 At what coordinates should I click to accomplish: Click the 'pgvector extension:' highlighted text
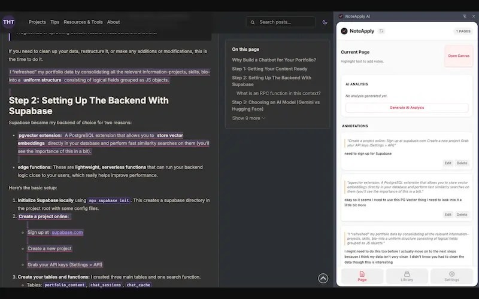[x=40, y=135]
